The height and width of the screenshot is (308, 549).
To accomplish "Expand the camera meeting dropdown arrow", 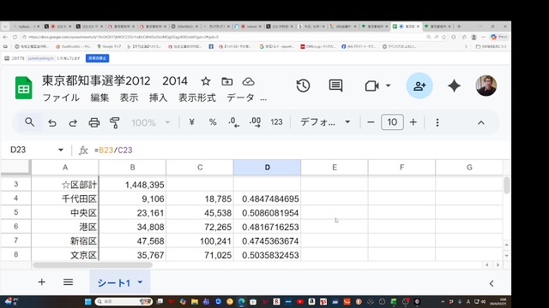I will (x=388, y=86).
